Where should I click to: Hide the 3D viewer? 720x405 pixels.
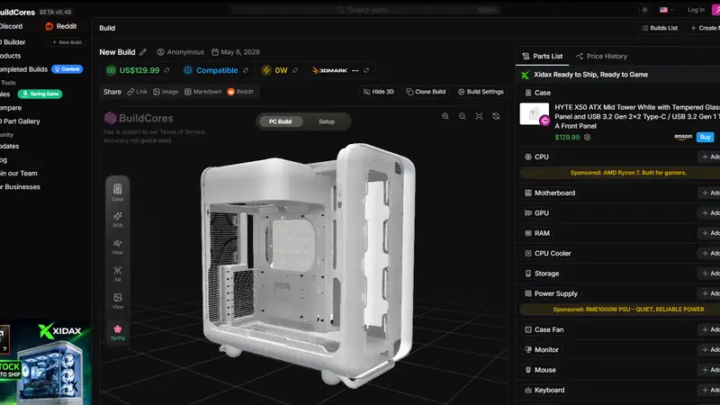pyautogui.click(x=378, y=92)
